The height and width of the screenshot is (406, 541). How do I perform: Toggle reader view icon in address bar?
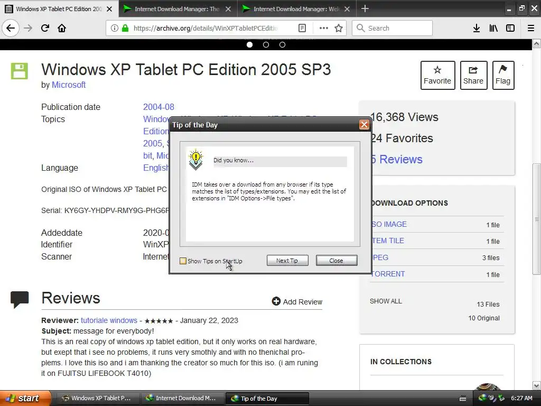(x=302, y=28)
